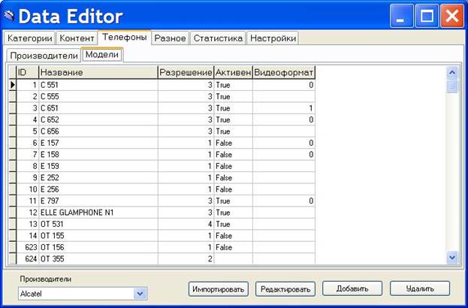
Task: Sort by the Активен column header
Action: tap(233, 73)
